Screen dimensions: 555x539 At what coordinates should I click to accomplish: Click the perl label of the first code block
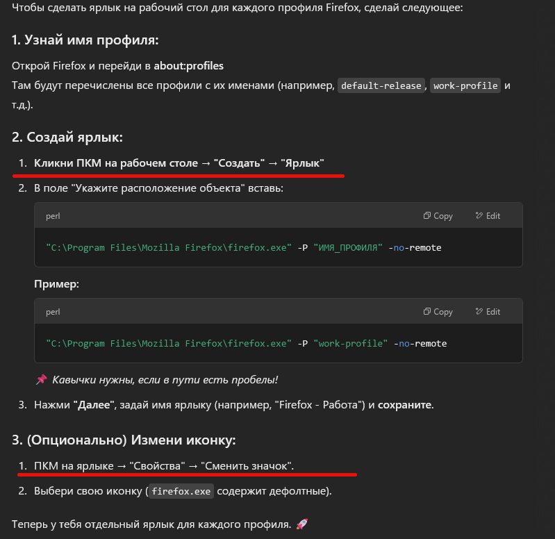click(53, 216)
